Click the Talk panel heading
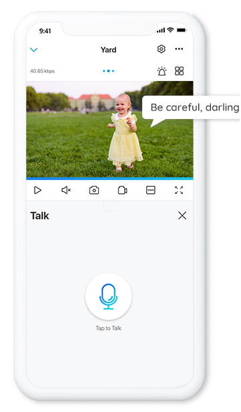Image resolution: width=241 pixels, height=412 pixels. [39, 216]
